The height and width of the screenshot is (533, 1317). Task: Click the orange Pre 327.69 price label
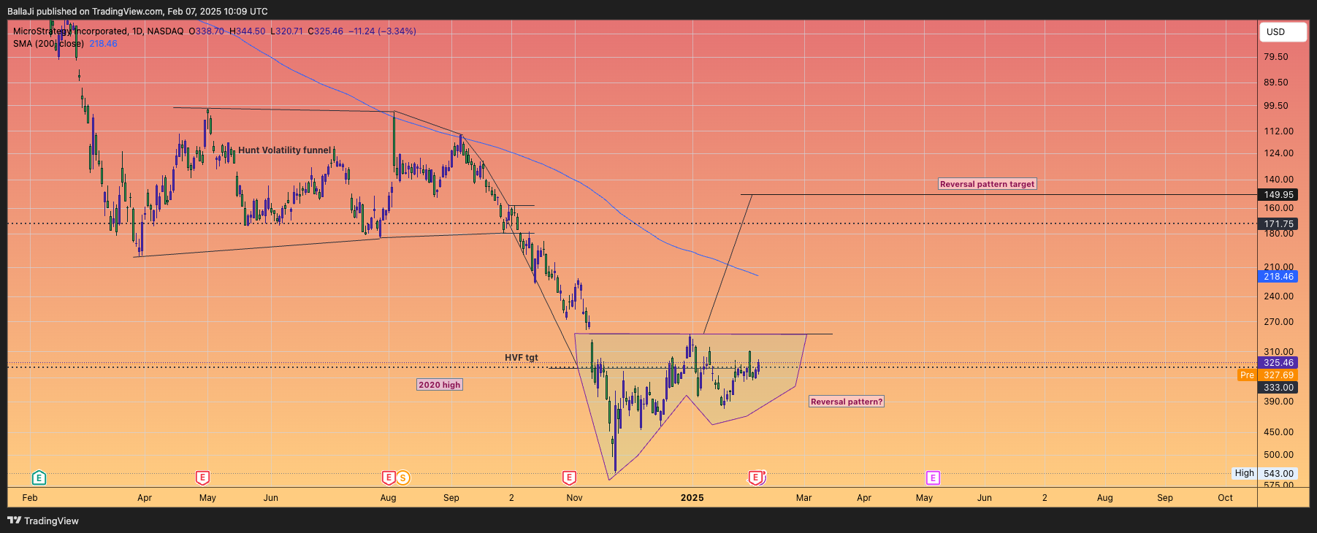coord(1267,375)
